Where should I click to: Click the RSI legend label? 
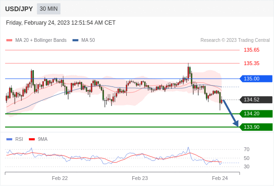click(19, 139)
